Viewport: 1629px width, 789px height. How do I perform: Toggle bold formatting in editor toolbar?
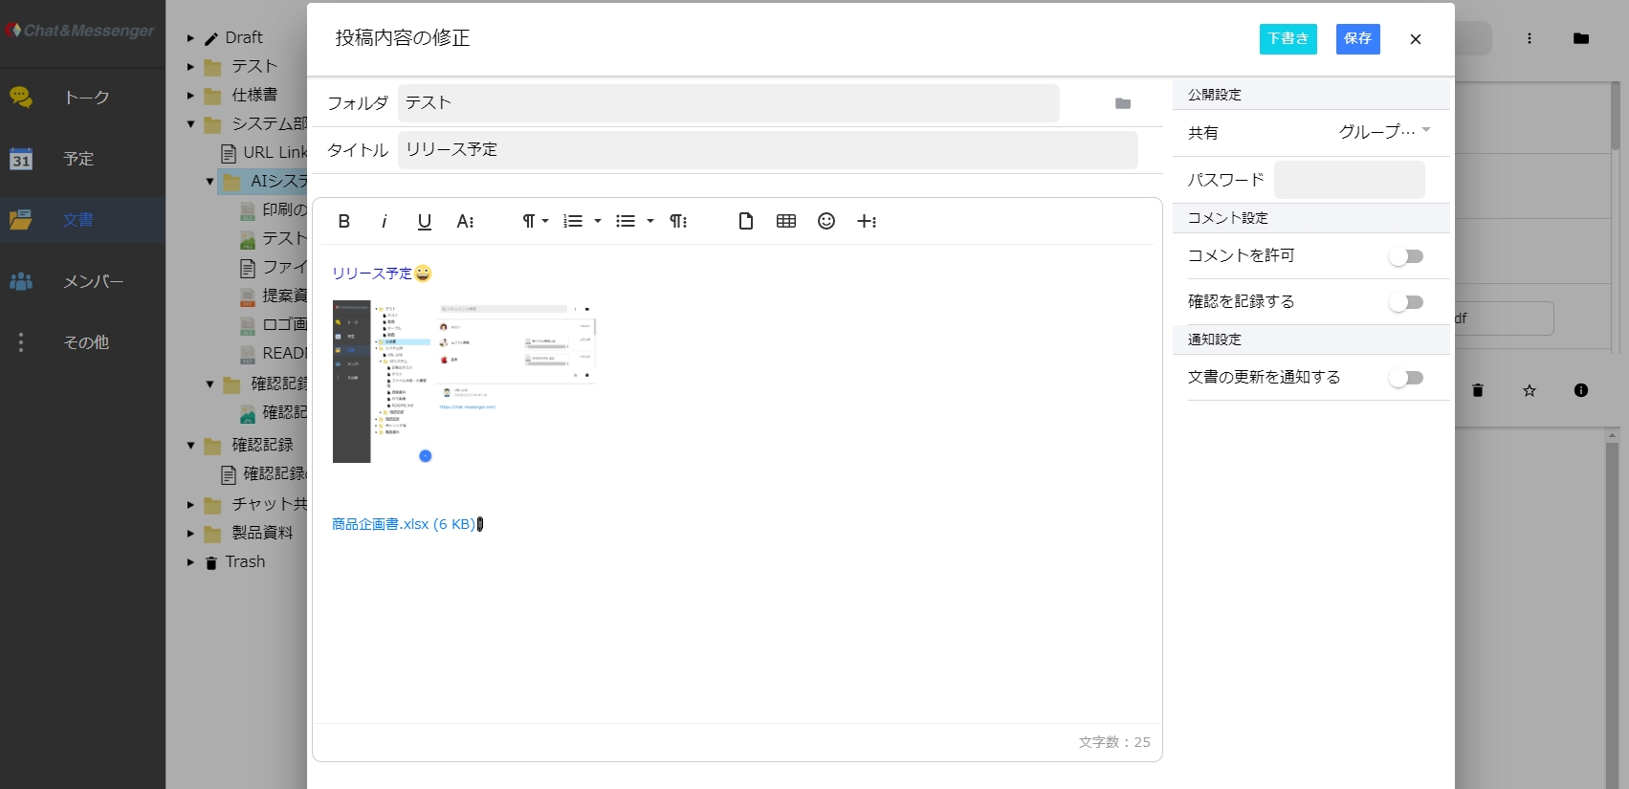[344, 222]
